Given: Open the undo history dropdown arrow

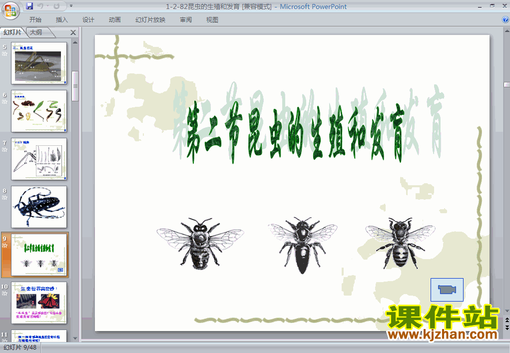Looking at the screenshot, I should click(48, 6).
